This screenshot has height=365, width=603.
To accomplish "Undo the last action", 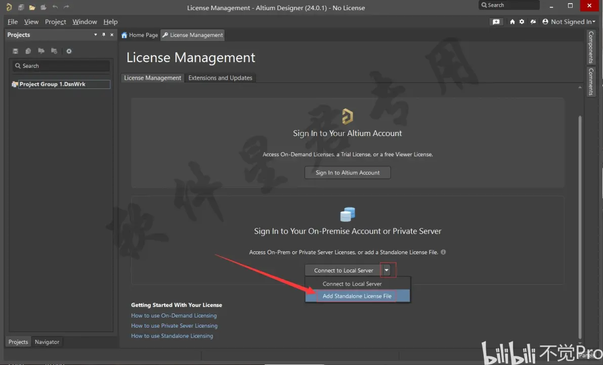I will [x=55, y=7].
